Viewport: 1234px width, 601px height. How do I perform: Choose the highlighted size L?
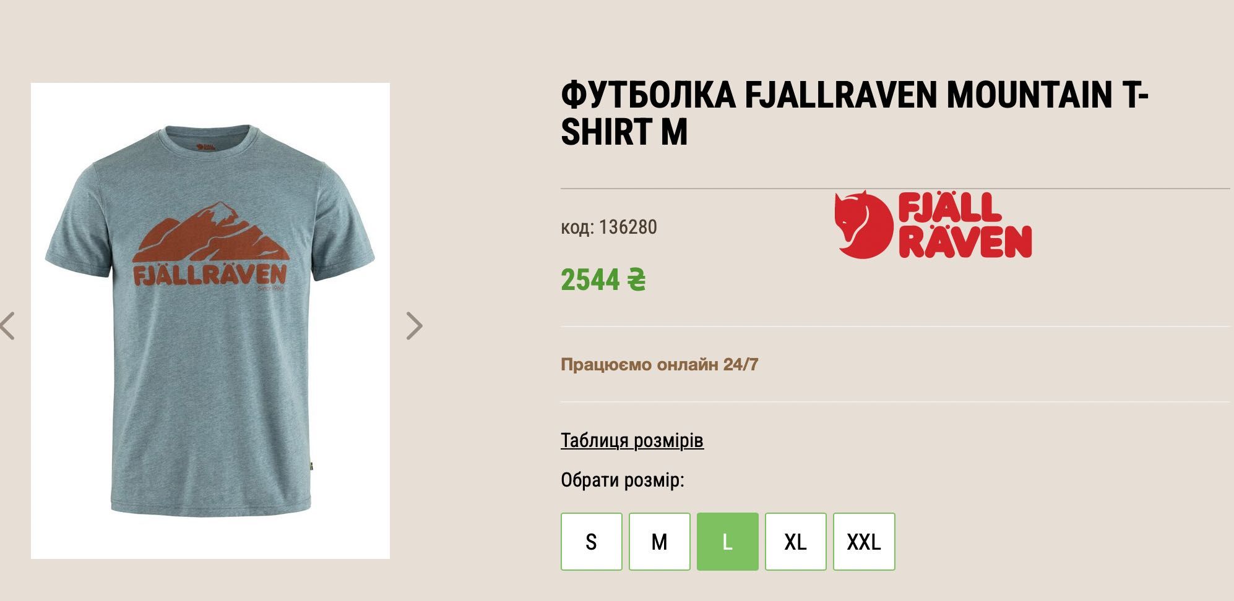(728, 542)
